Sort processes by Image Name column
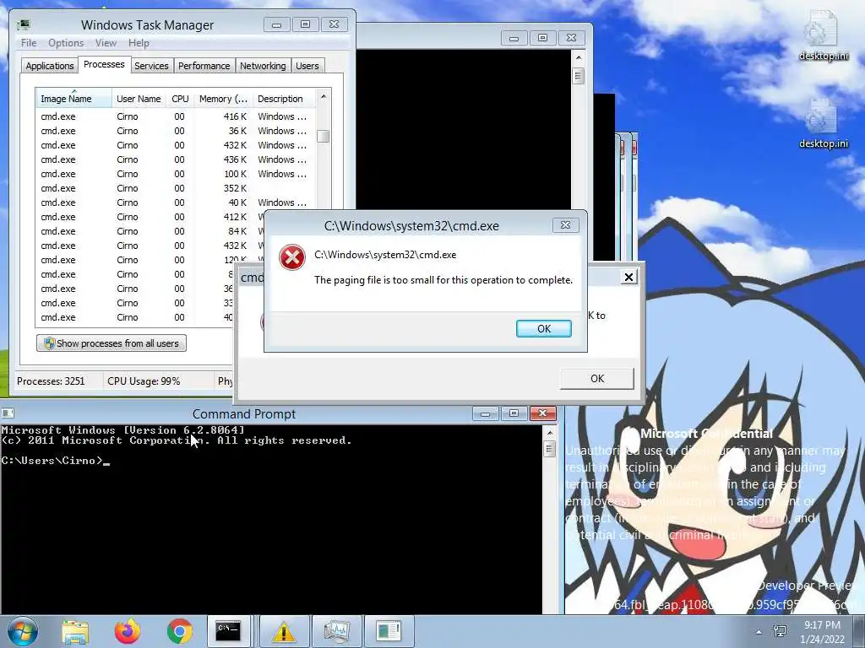865x648 pixels. [73, 99]
